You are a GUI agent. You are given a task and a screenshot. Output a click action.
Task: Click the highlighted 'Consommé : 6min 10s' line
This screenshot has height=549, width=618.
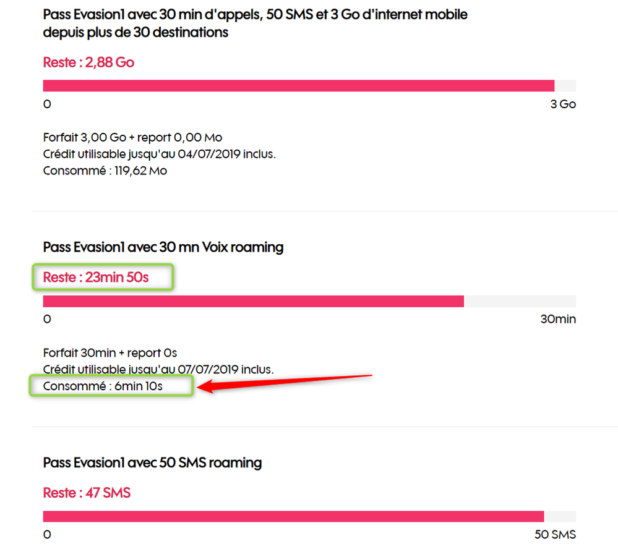coord(102,385)
